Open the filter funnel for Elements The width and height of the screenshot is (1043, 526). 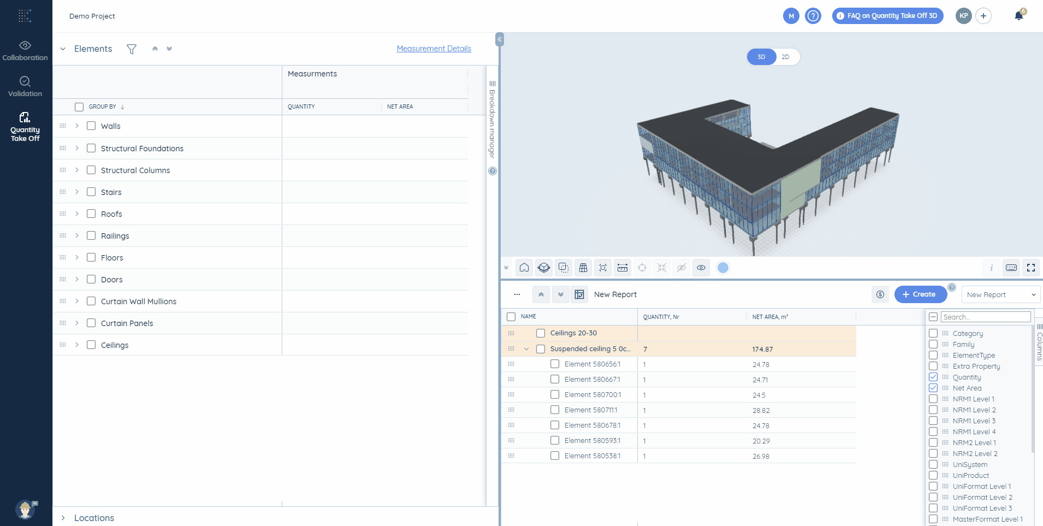pyautogui.click(x=132, y=49)
